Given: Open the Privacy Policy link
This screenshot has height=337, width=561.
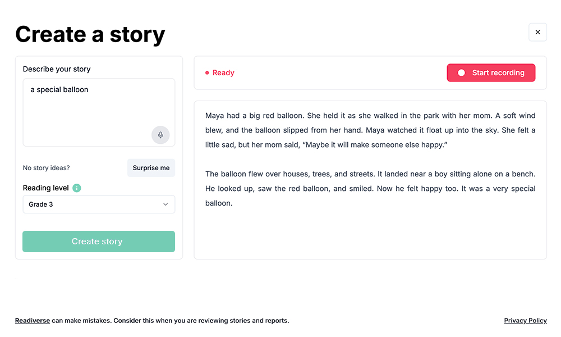Looking at the screenshot, I should (525, 321).
